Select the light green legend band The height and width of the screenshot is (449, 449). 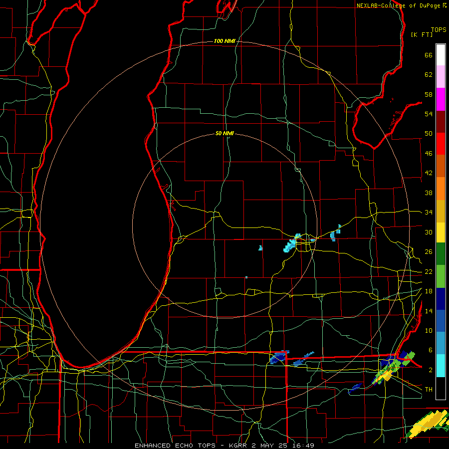(441, 276)
